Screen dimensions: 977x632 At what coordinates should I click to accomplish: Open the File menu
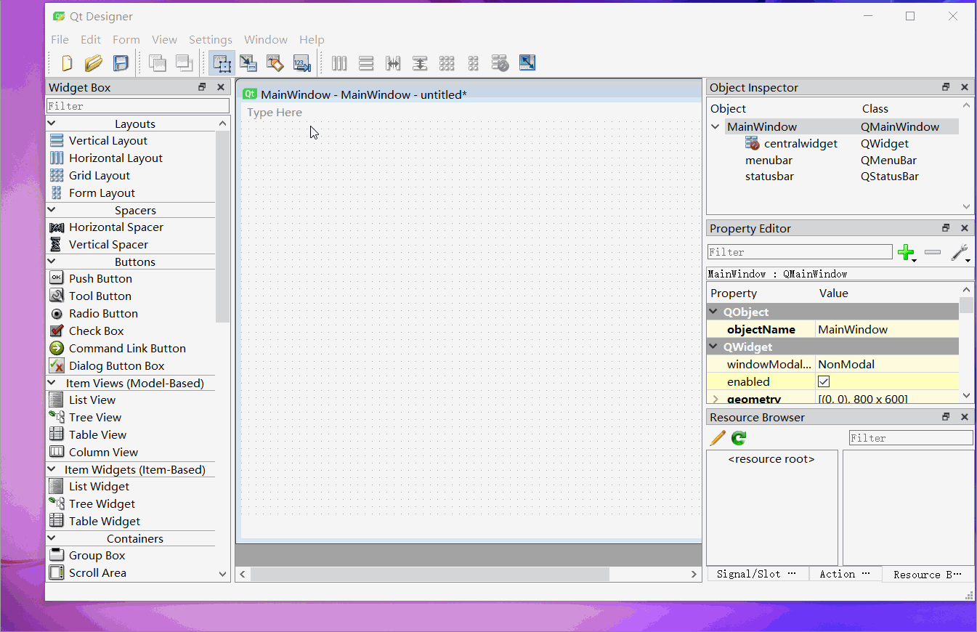pyautogui.click(x=60, y=39)
